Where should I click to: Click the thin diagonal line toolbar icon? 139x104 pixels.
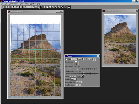(59, 7)
